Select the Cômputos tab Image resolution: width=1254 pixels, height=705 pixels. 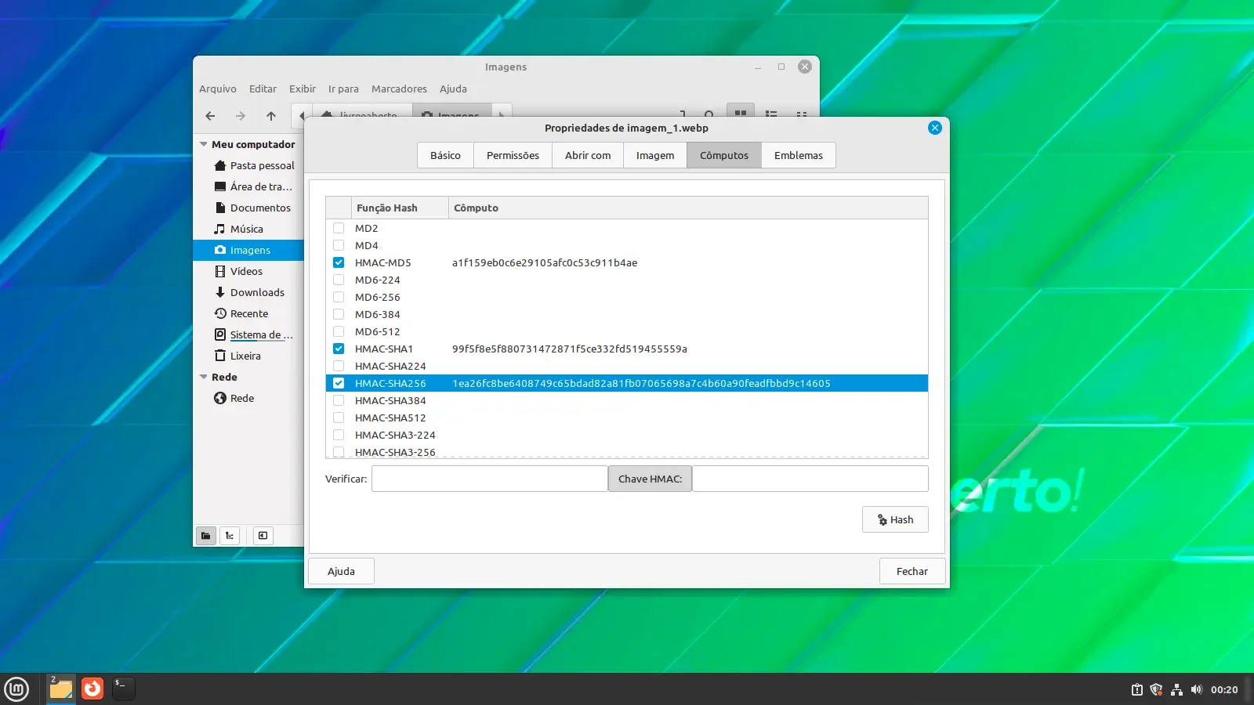(724, 155)
